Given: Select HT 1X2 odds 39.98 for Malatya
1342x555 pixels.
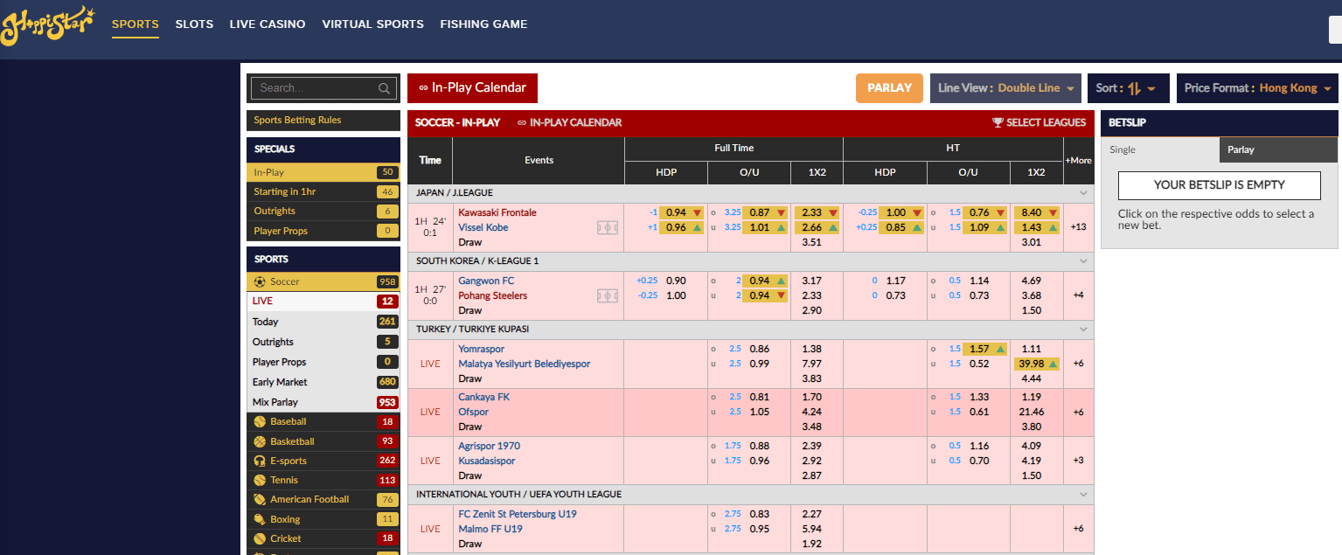Looking at the screenshot, I should (1037, 364).
